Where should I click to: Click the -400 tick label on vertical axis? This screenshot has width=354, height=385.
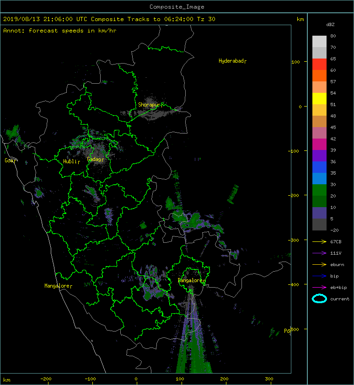(294, 284)
